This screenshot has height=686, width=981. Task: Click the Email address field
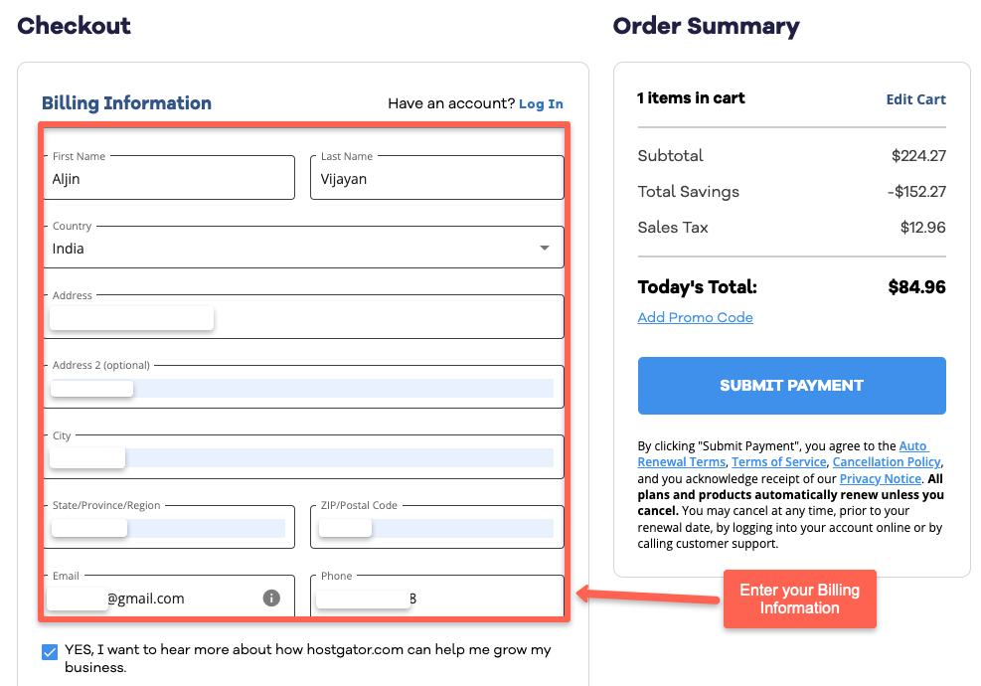pyautogui.click(x=149, y=598)
